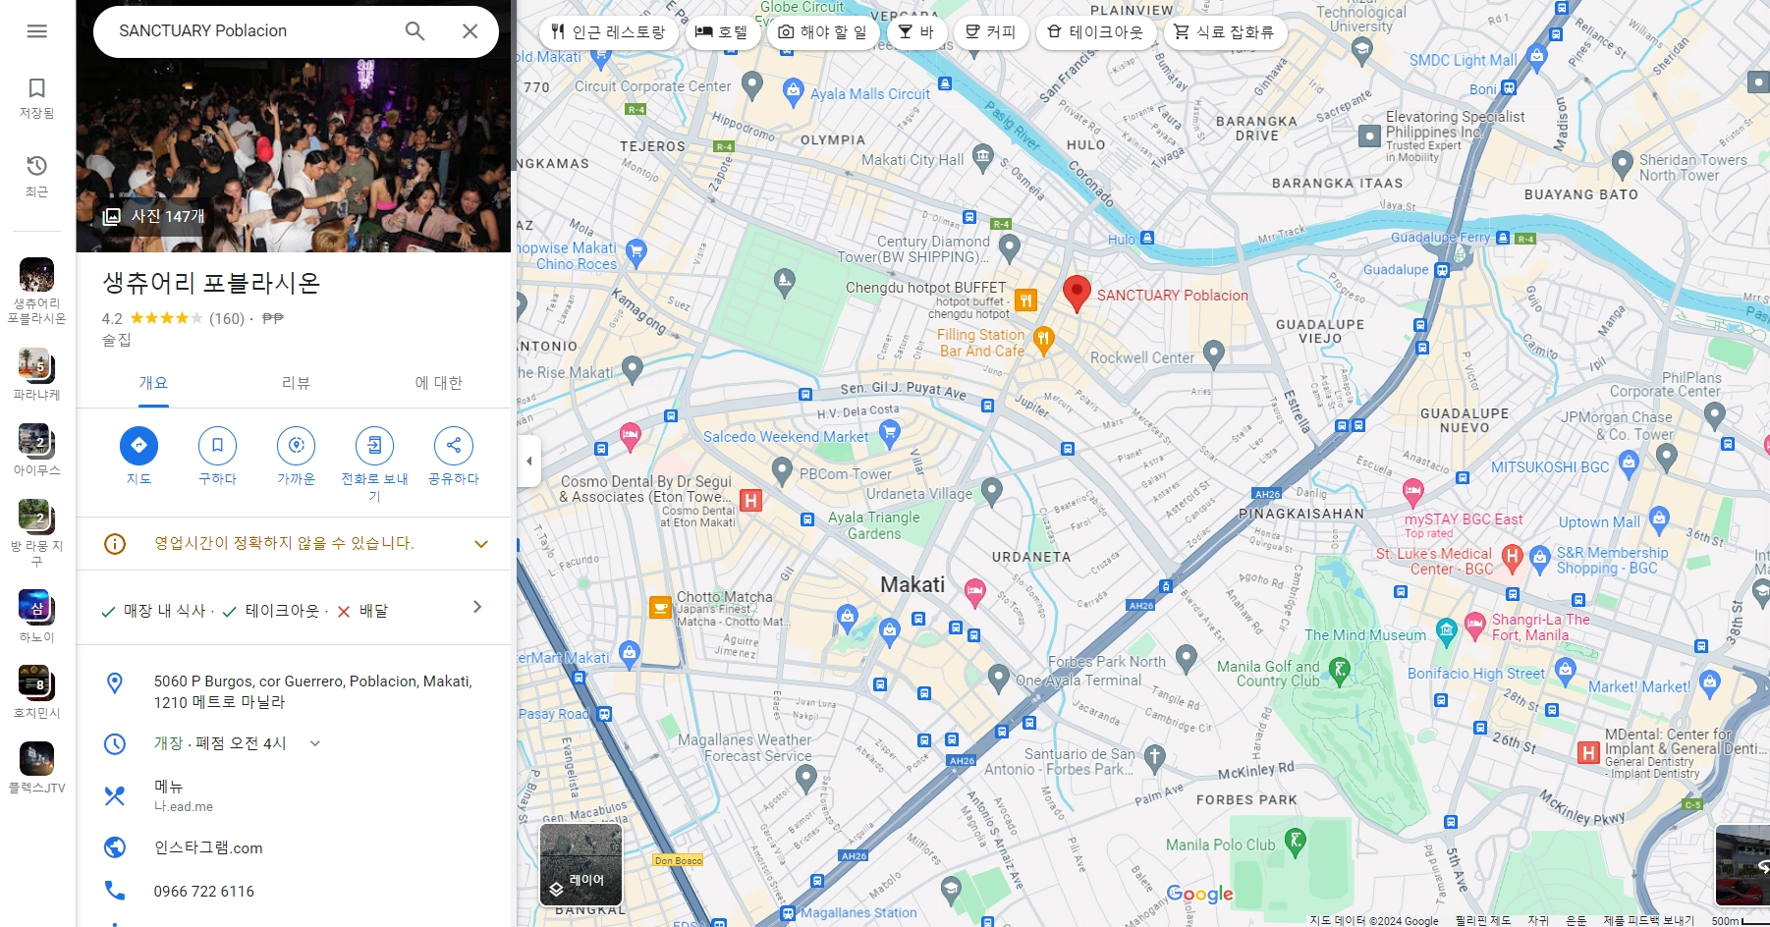Filter by Things to do (해야 할 일)
1770x927 pixels.
pos(823,31)
